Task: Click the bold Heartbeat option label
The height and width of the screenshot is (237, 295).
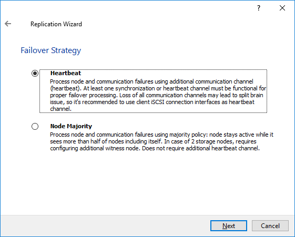Action: 66,73
